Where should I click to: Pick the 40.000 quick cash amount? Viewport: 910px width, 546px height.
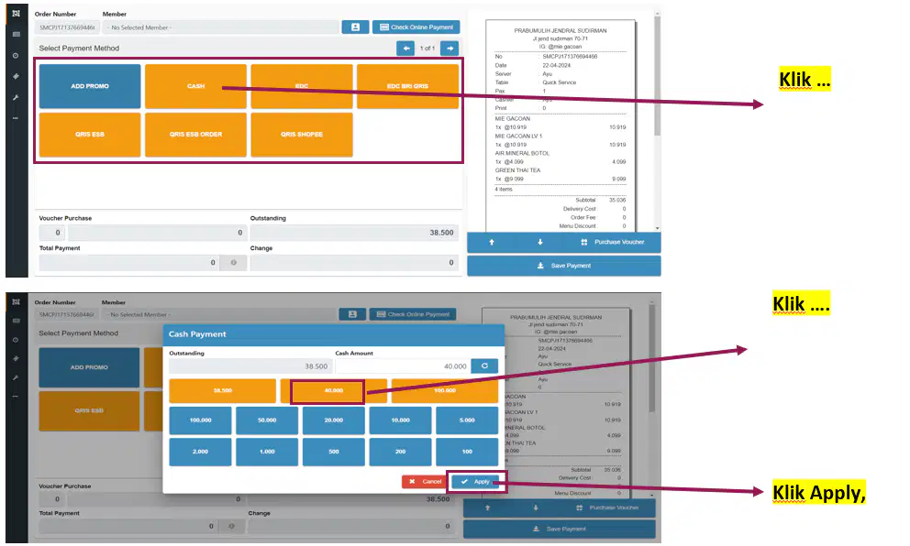coord(334,390)
